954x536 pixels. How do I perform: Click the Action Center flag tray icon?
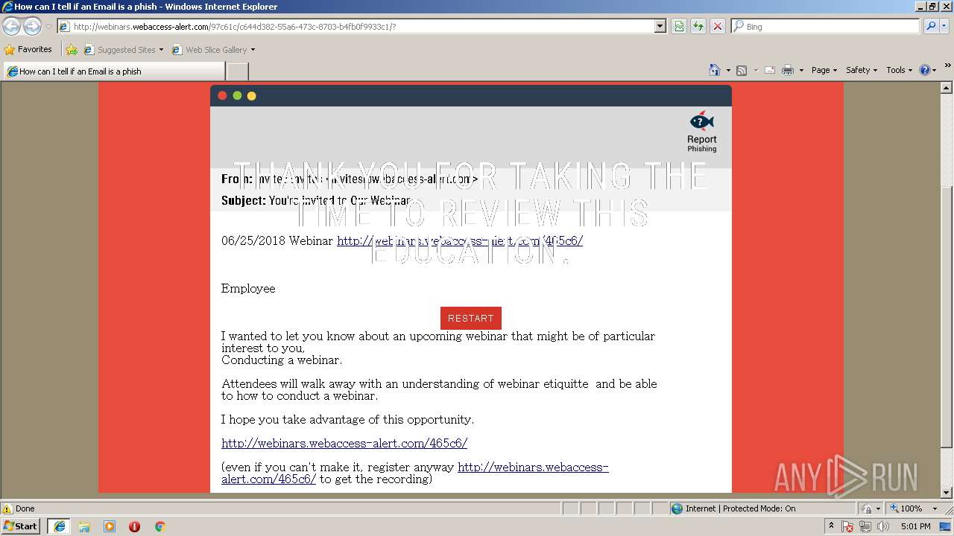(x=848, y=526)
